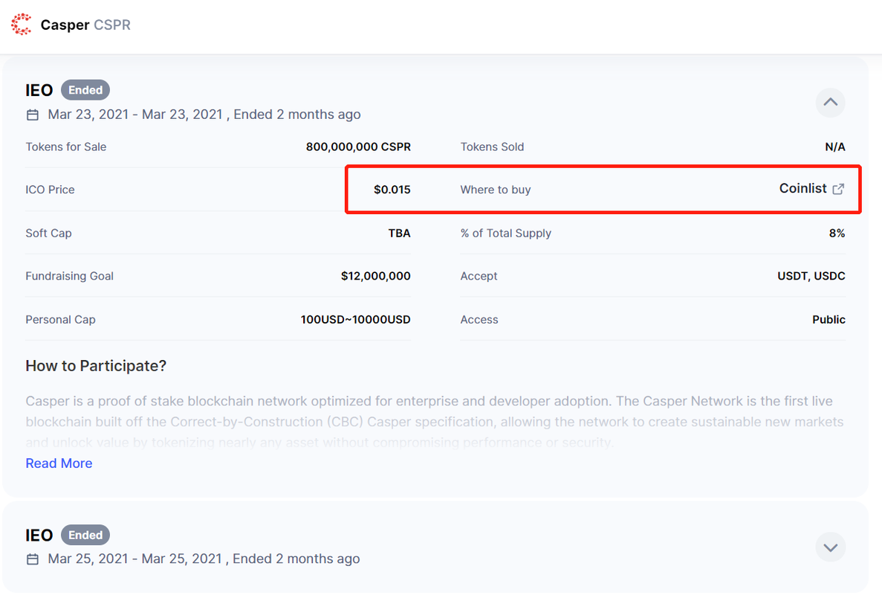Image resolution: width=882 pixels, height=595 pixels.
Task: Click the Public access value
Action: coord(829,320)
